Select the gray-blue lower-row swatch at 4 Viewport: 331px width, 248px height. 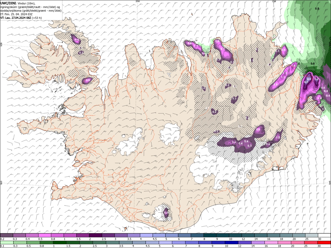[139, 243]
